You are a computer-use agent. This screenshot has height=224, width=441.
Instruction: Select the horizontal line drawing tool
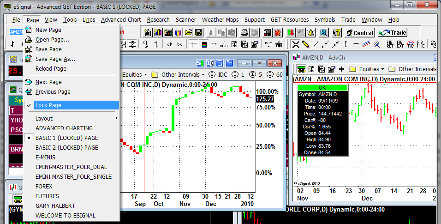356,44
